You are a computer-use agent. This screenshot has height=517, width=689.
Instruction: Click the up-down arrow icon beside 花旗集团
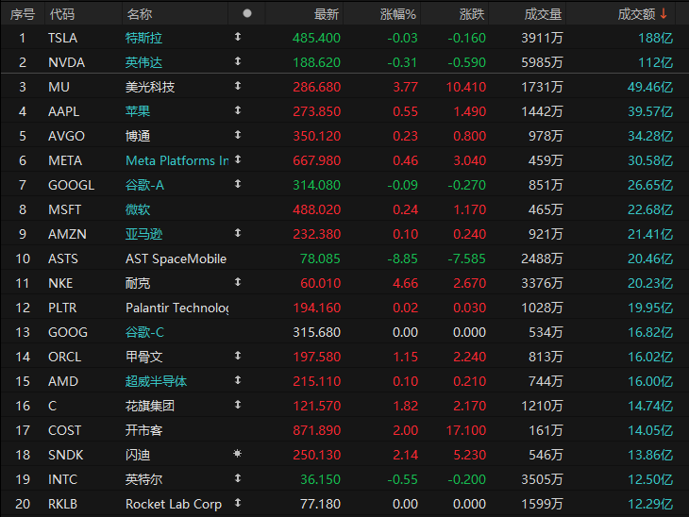[x=238, y=405]
